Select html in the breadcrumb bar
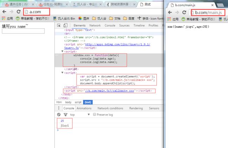Viewport: 228px width, 148px height. 59,102
